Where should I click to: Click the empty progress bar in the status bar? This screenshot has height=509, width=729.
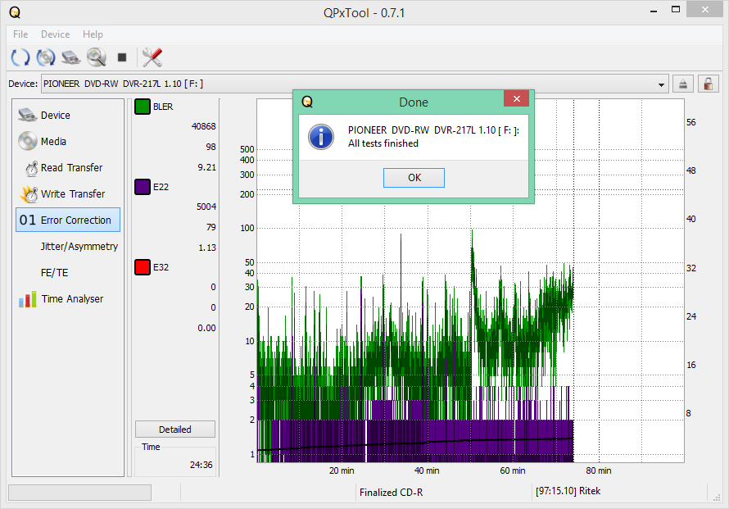79,493
